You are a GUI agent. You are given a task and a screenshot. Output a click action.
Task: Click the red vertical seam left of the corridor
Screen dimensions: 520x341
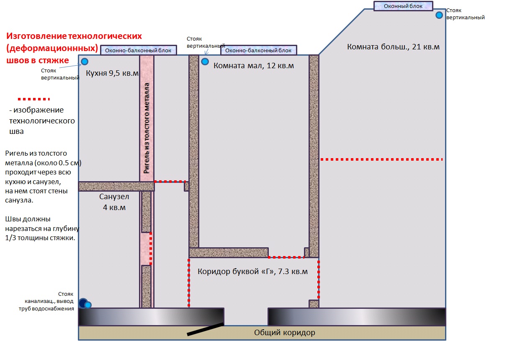[x=189, y=284]
